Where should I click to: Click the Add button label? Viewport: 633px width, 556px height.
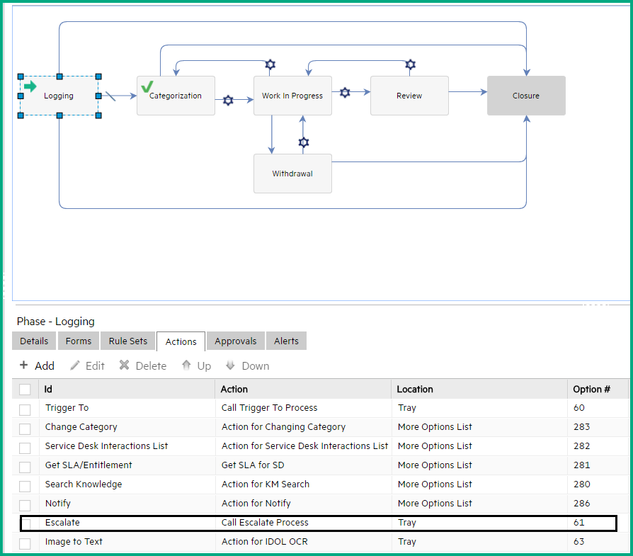(x=45, y=365)
